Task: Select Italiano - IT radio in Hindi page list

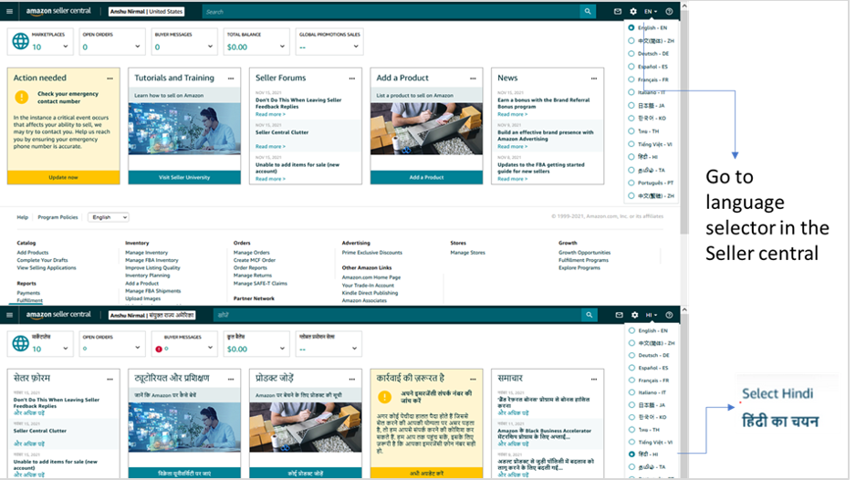Action: 632,392
